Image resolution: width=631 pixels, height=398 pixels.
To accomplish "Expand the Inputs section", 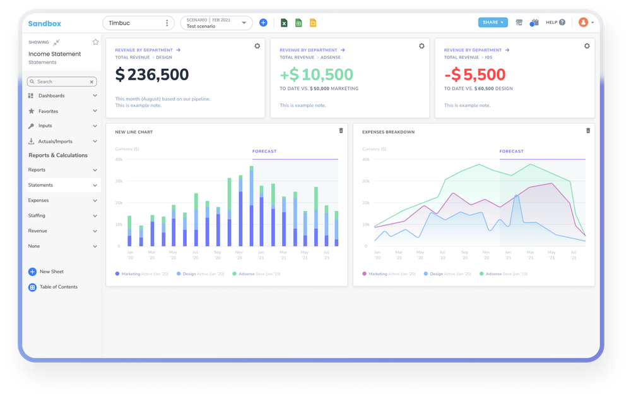I will click(95, 126).
